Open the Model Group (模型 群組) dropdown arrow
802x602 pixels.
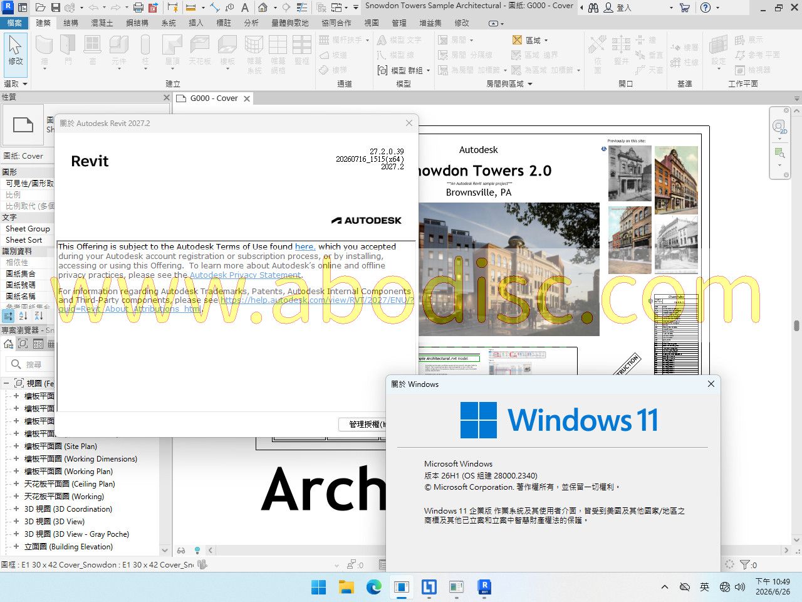429,70
